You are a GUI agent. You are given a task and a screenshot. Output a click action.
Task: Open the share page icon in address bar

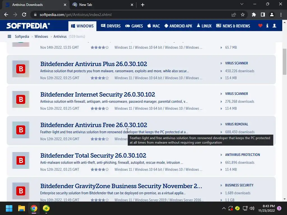coord(234,15)
